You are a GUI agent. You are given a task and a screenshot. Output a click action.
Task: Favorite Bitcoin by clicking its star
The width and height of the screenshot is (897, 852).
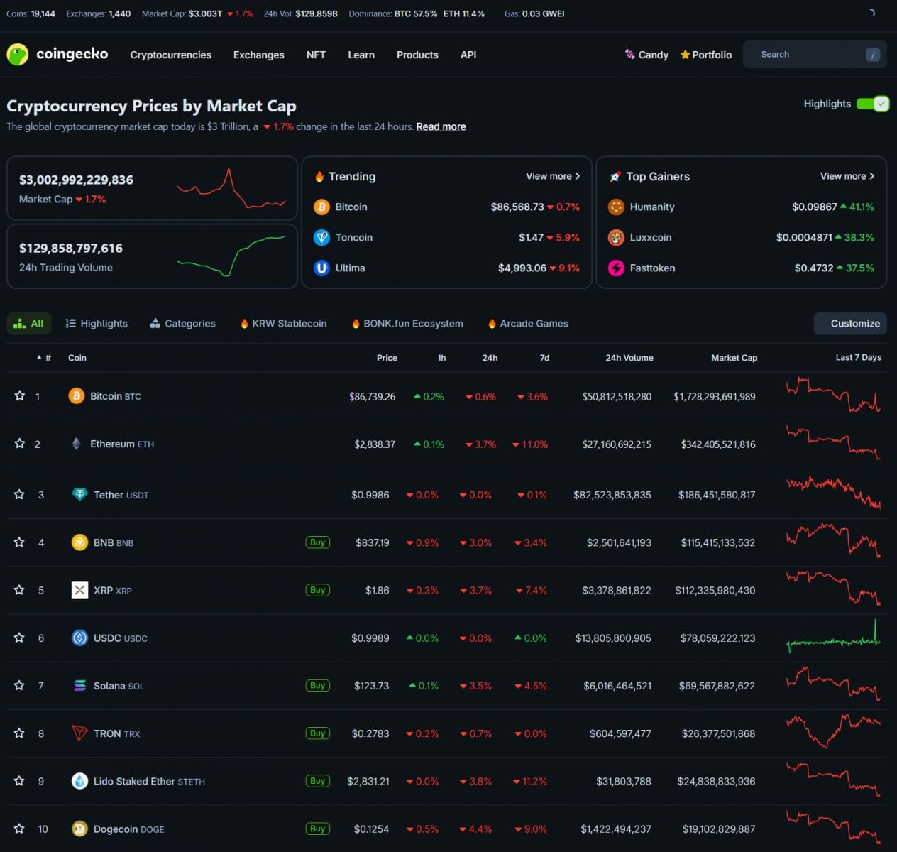pyautogui.click(x=19, y=396)
